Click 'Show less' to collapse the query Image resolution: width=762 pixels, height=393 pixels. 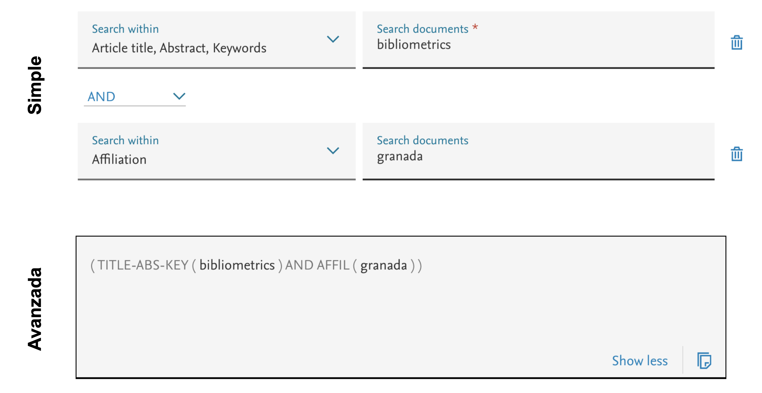click(639, 361)
